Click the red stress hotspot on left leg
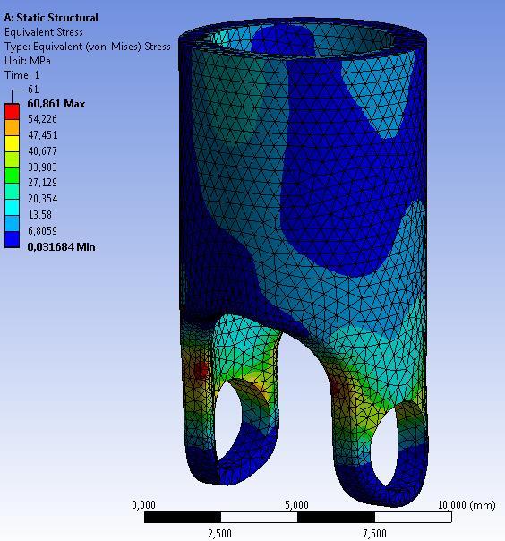 pos(200,370)
